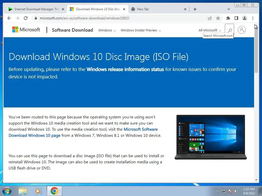Open the Windows release information status link
Screen dimensions: 262x196
click(125, 69)
